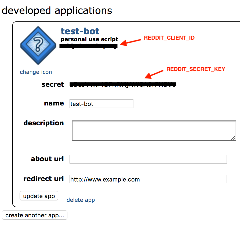
Task: Click the delete app link
Action: coord(81,200)
